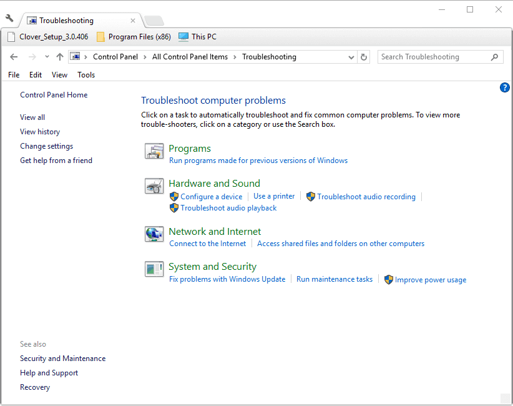
Task: Open Help and Support link
Action: click(x=49, y=373)
